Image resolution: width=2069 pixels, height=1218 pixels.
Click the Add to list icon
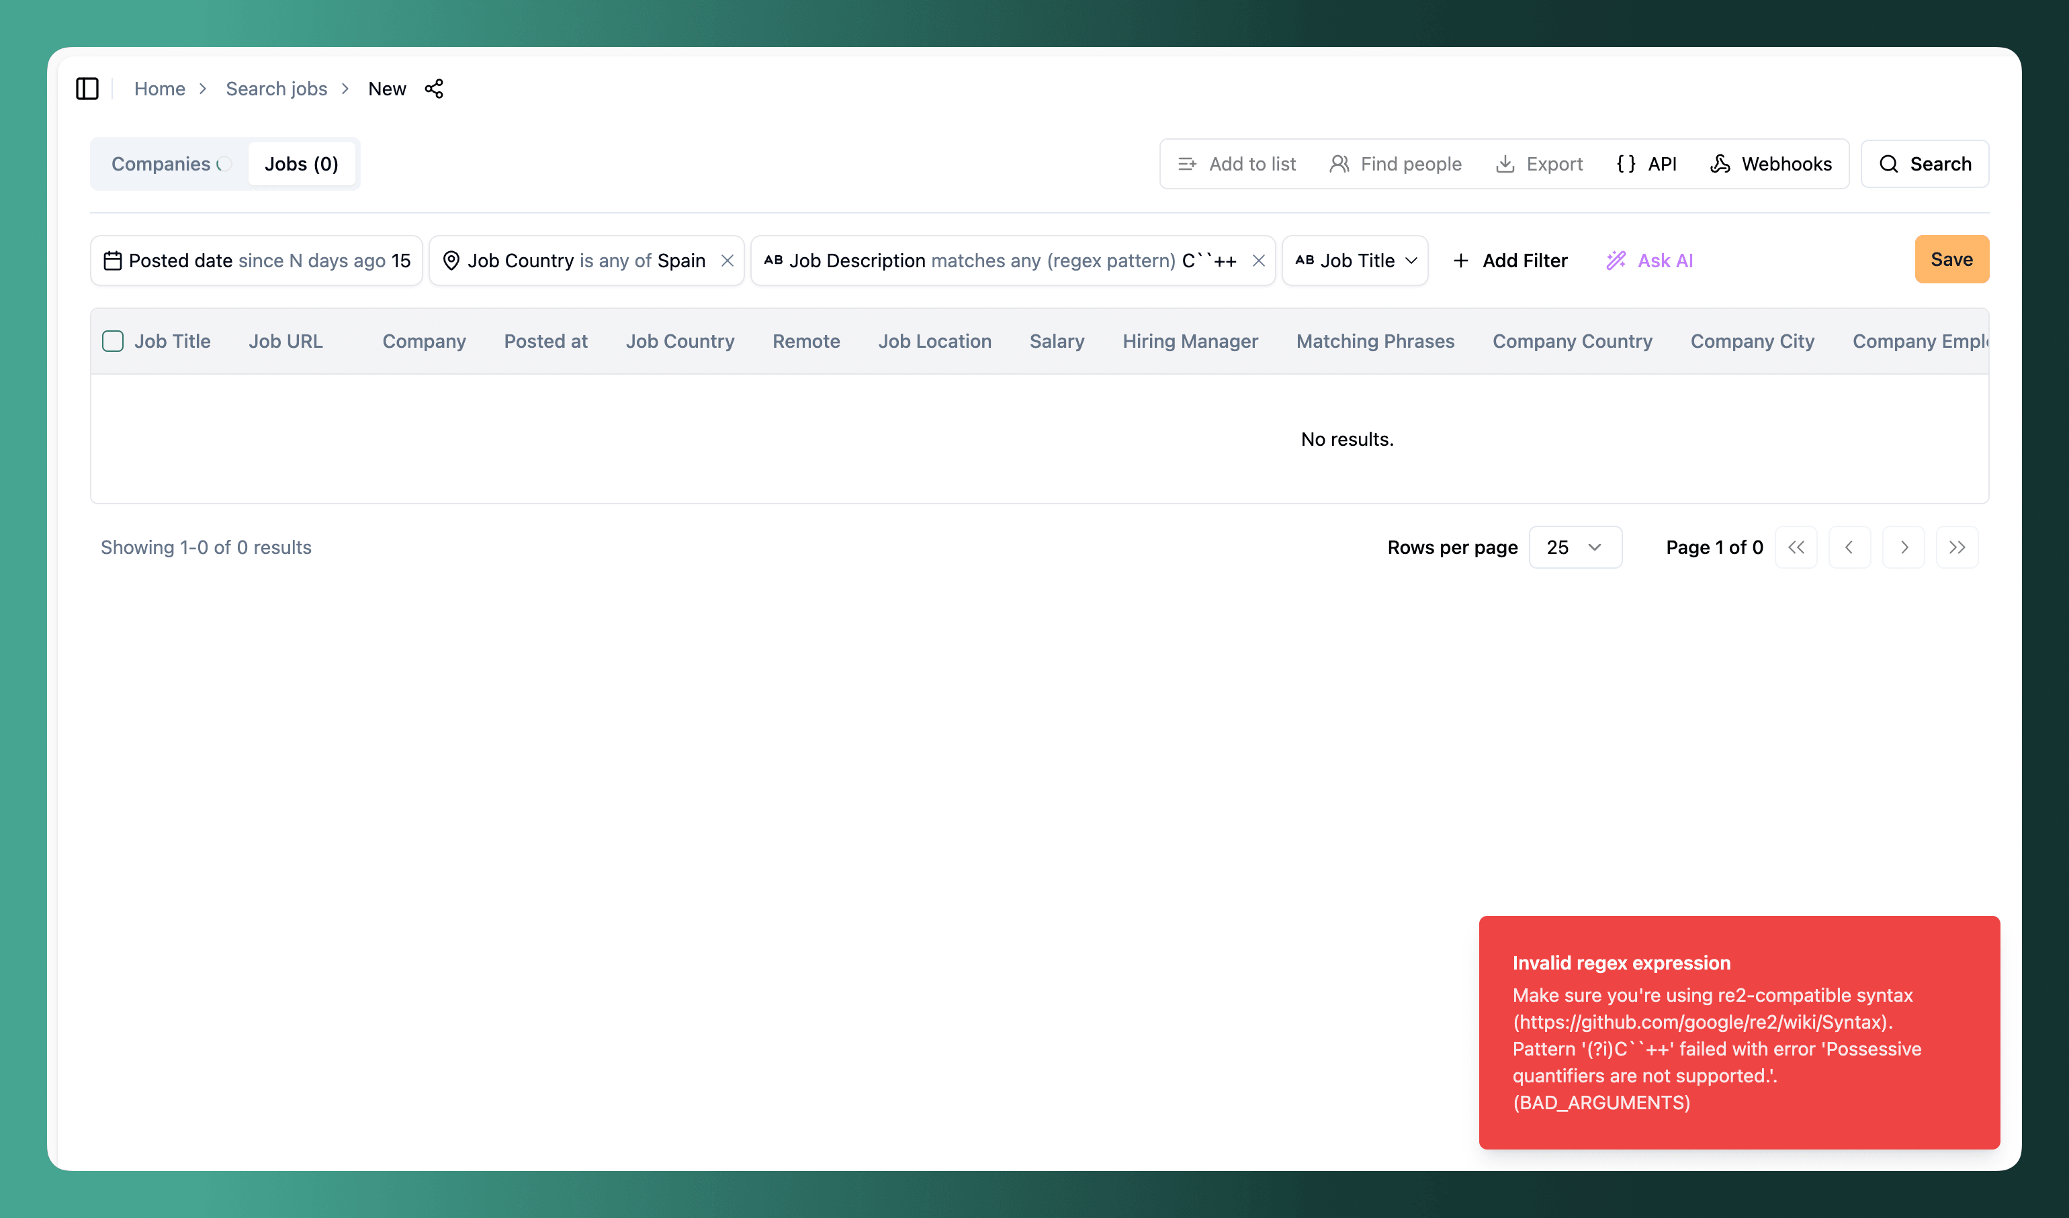click(x=1187, y=164)
